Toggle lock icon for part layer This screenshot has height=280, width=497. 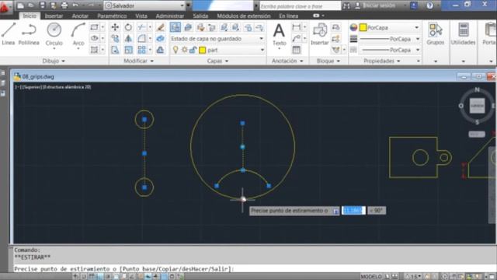coord(193,50)
